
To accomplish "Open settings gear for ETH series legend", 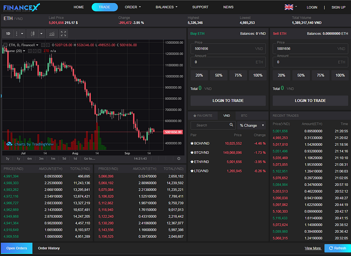I will [48, 45].
